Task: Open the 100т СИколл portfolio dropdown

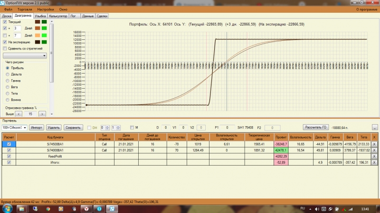Action: 14,127
